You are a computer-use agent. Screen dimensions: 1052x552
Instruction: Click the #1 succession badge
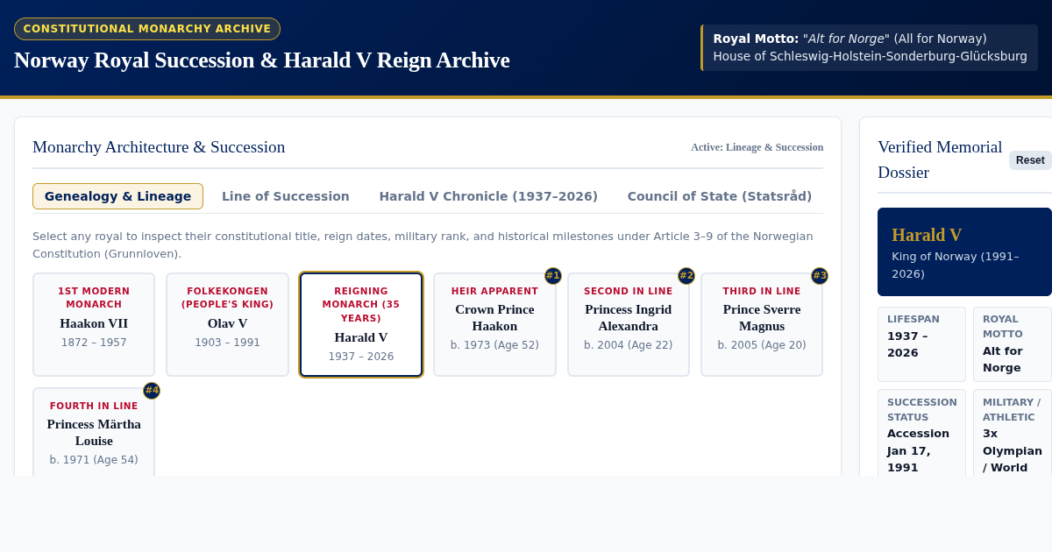[553, 276]
